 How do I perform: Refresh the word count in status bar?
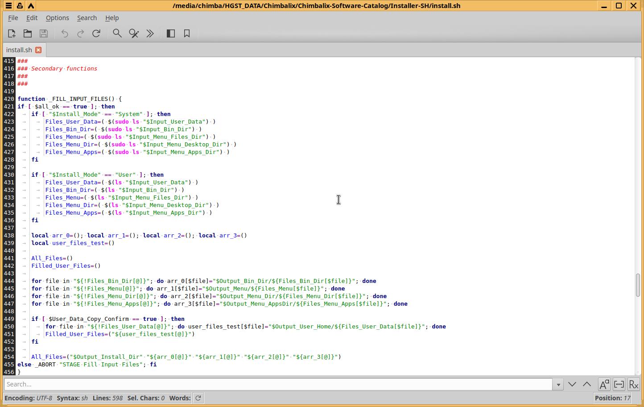click(198, 398)
